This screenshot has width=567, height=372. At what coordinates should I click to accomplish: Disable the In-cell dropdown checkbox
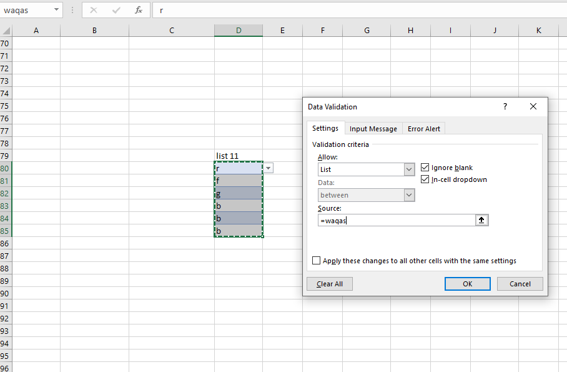(425, 179)
